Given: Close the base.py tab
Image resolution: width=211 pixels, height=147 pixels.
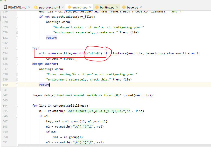Looking at the screenshot, I should pos(141,7).
